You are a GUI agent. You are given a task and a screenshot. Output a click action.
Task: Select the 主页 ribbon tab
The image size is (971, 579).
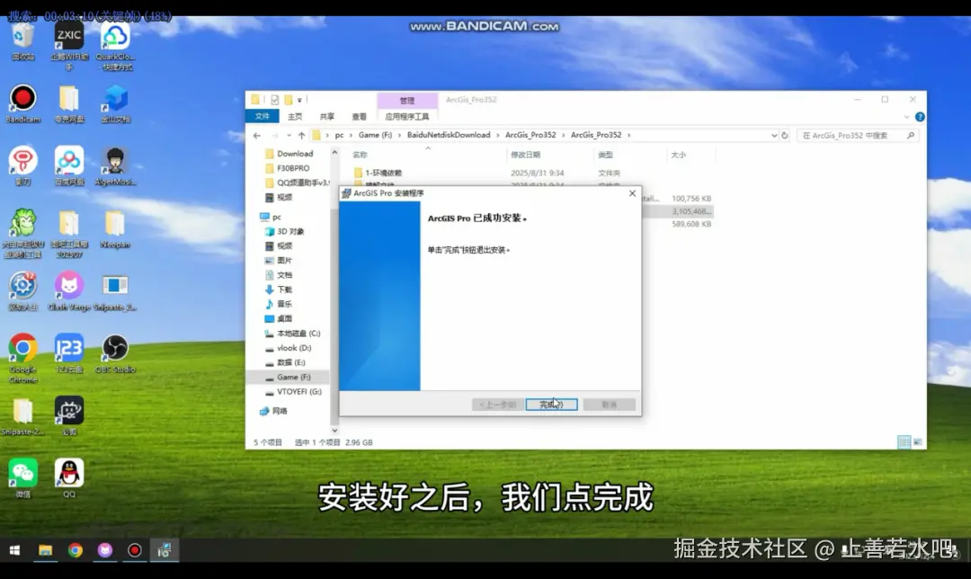pos(294,117)
